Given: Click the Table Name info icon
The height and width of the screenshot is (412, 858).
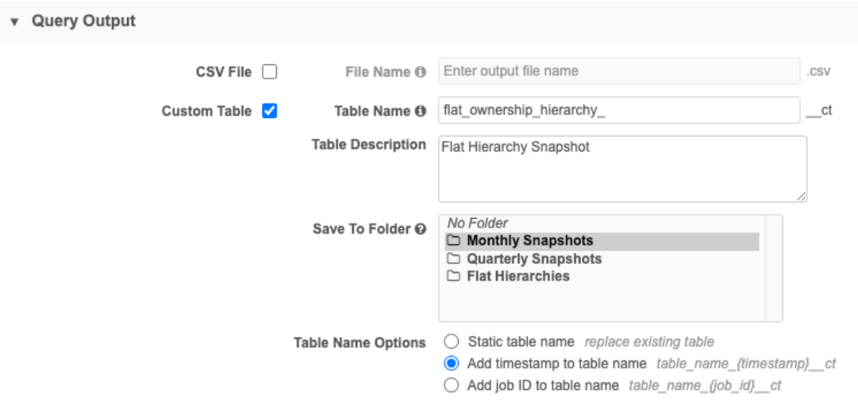Looking at the screenshot, I should point(421,112).
